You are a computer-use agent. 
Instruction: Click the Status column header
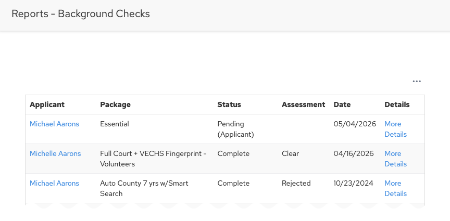click(229, 105)
